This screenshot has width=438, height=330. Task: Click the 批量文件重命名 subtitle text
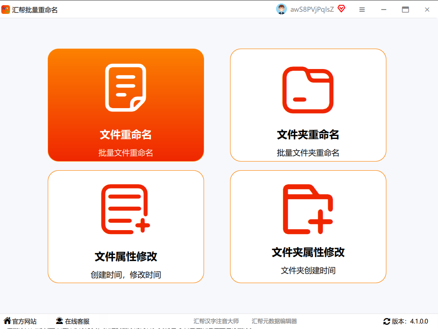click(126, 153)
